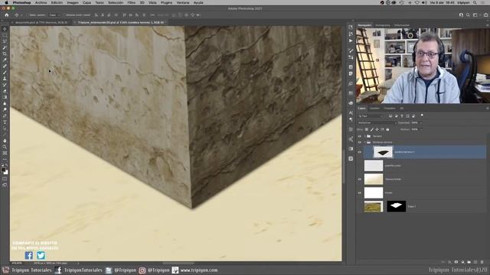The image size is (490, 275).
Task: Collapse the Sombras terreno group
Action: (364, 142)
